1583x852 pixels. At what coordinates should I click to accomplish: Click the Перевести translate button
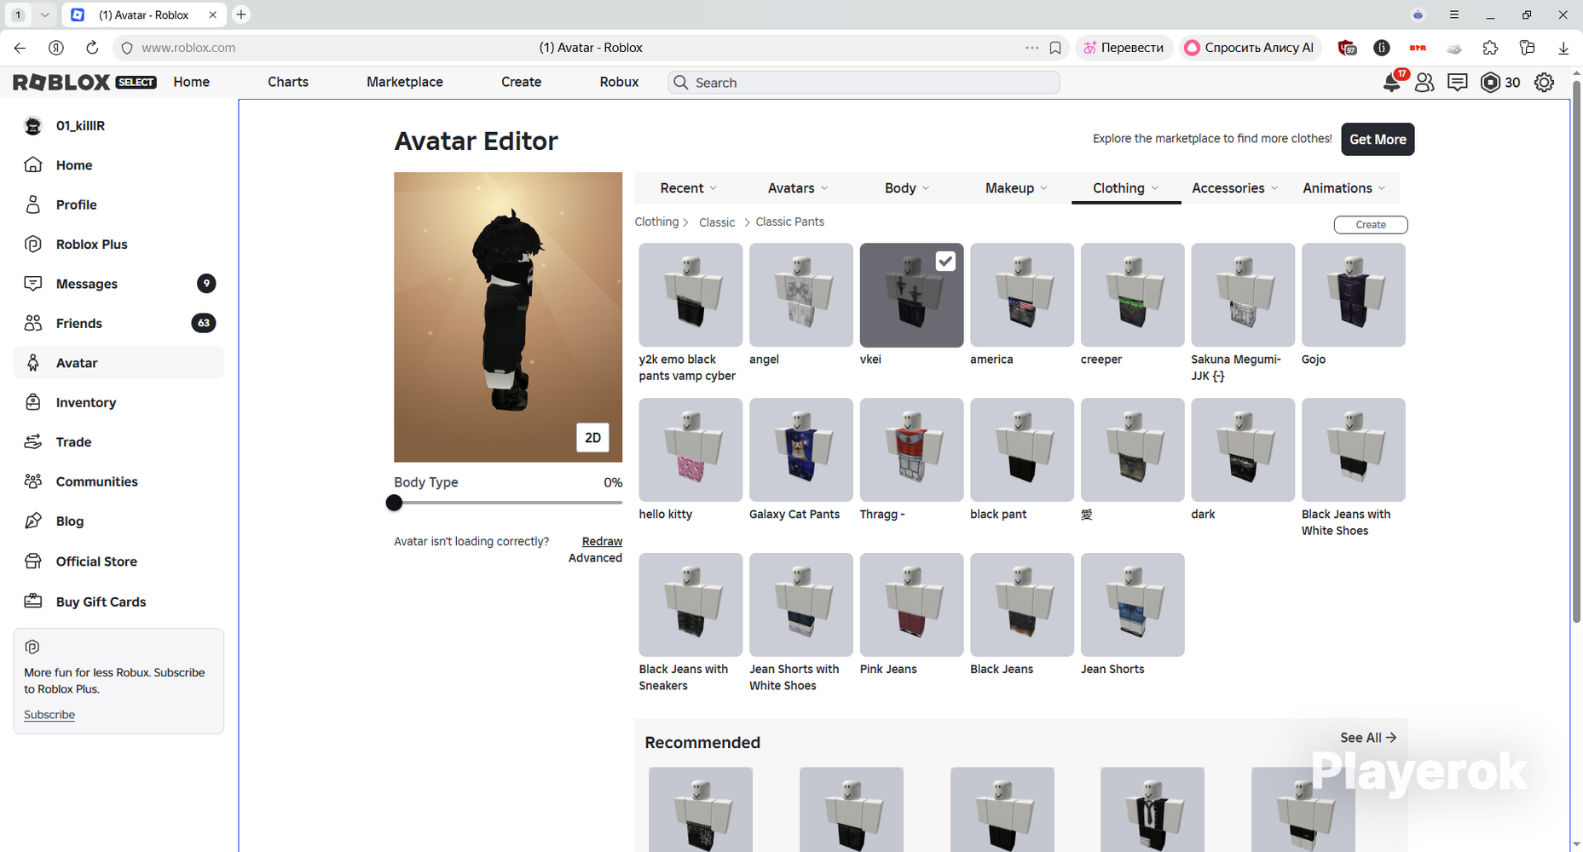pyautogui.click(x=1124, y=48)
